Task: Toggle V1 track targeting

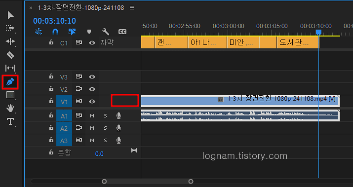Action: pos(64,102)
